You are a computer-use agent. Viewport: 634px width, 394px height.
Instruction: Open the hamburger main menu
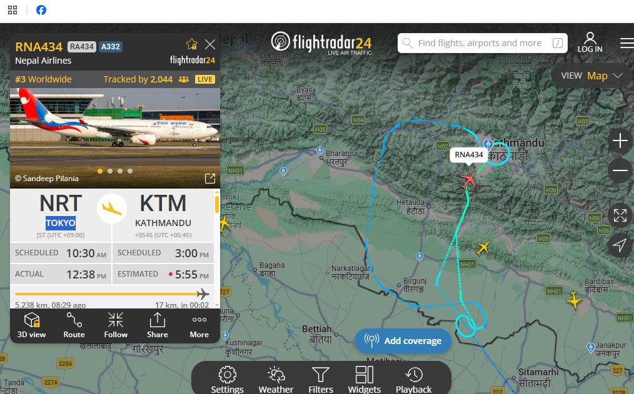(x=626, y=43)
